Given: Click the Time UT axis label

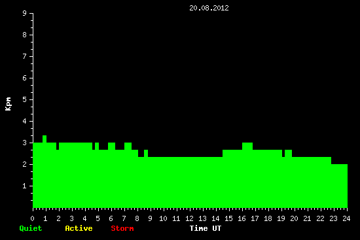Looking at the screenshot, I should click(x=206, y=228).
